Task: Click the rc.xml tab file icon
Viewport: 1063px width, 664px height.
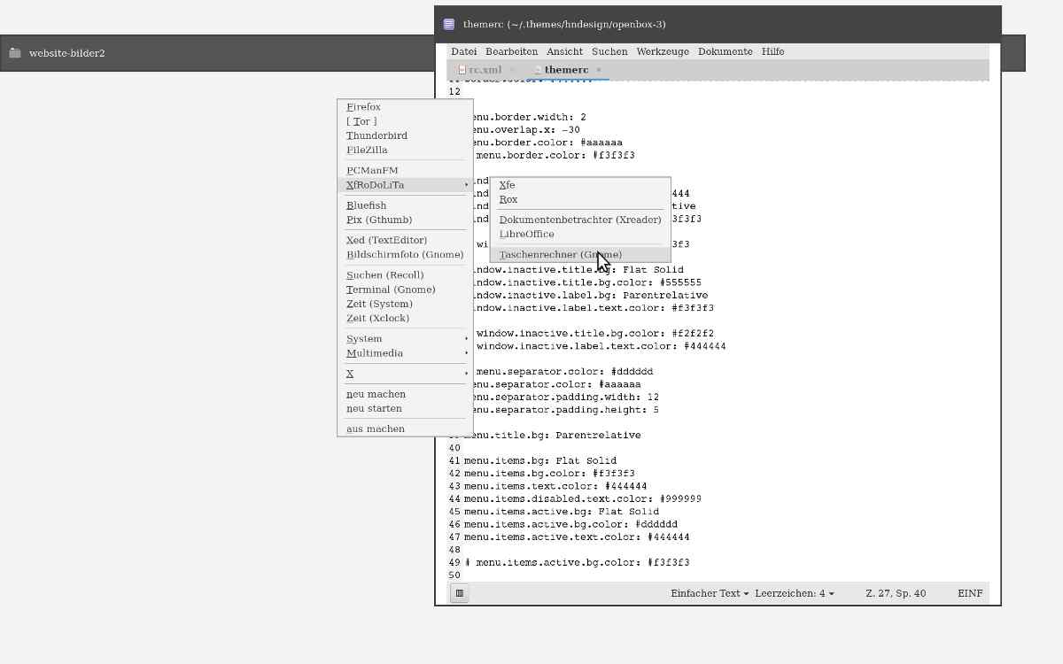Action: tap(462, 70)
